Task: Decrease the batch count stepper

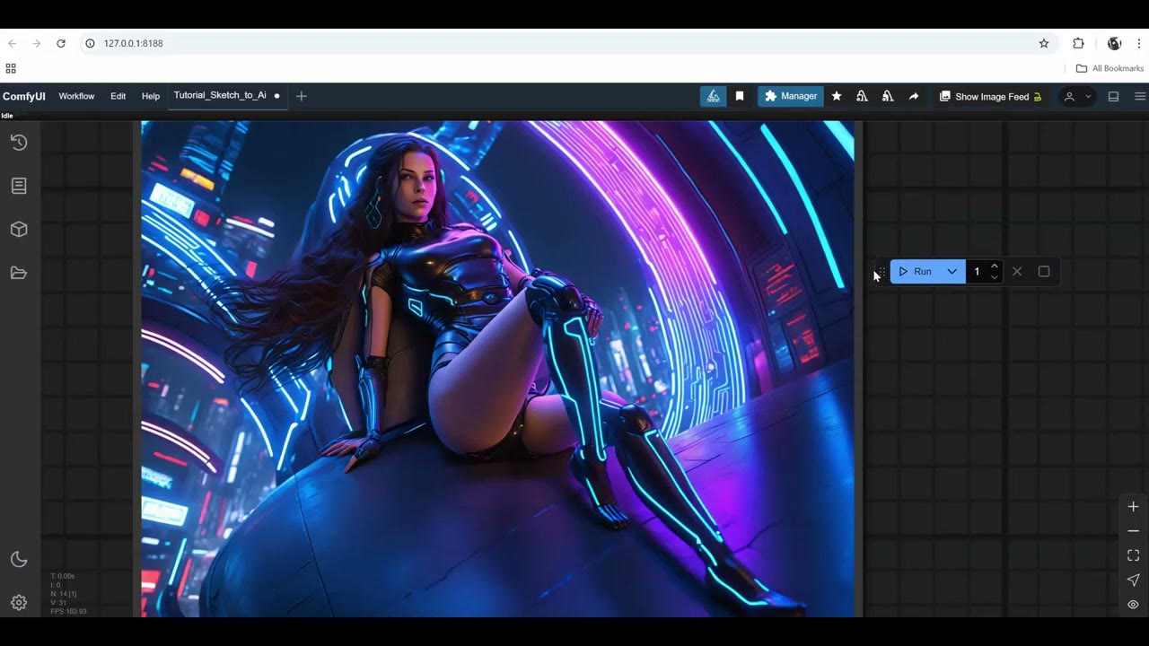Action: pos(994,277)
